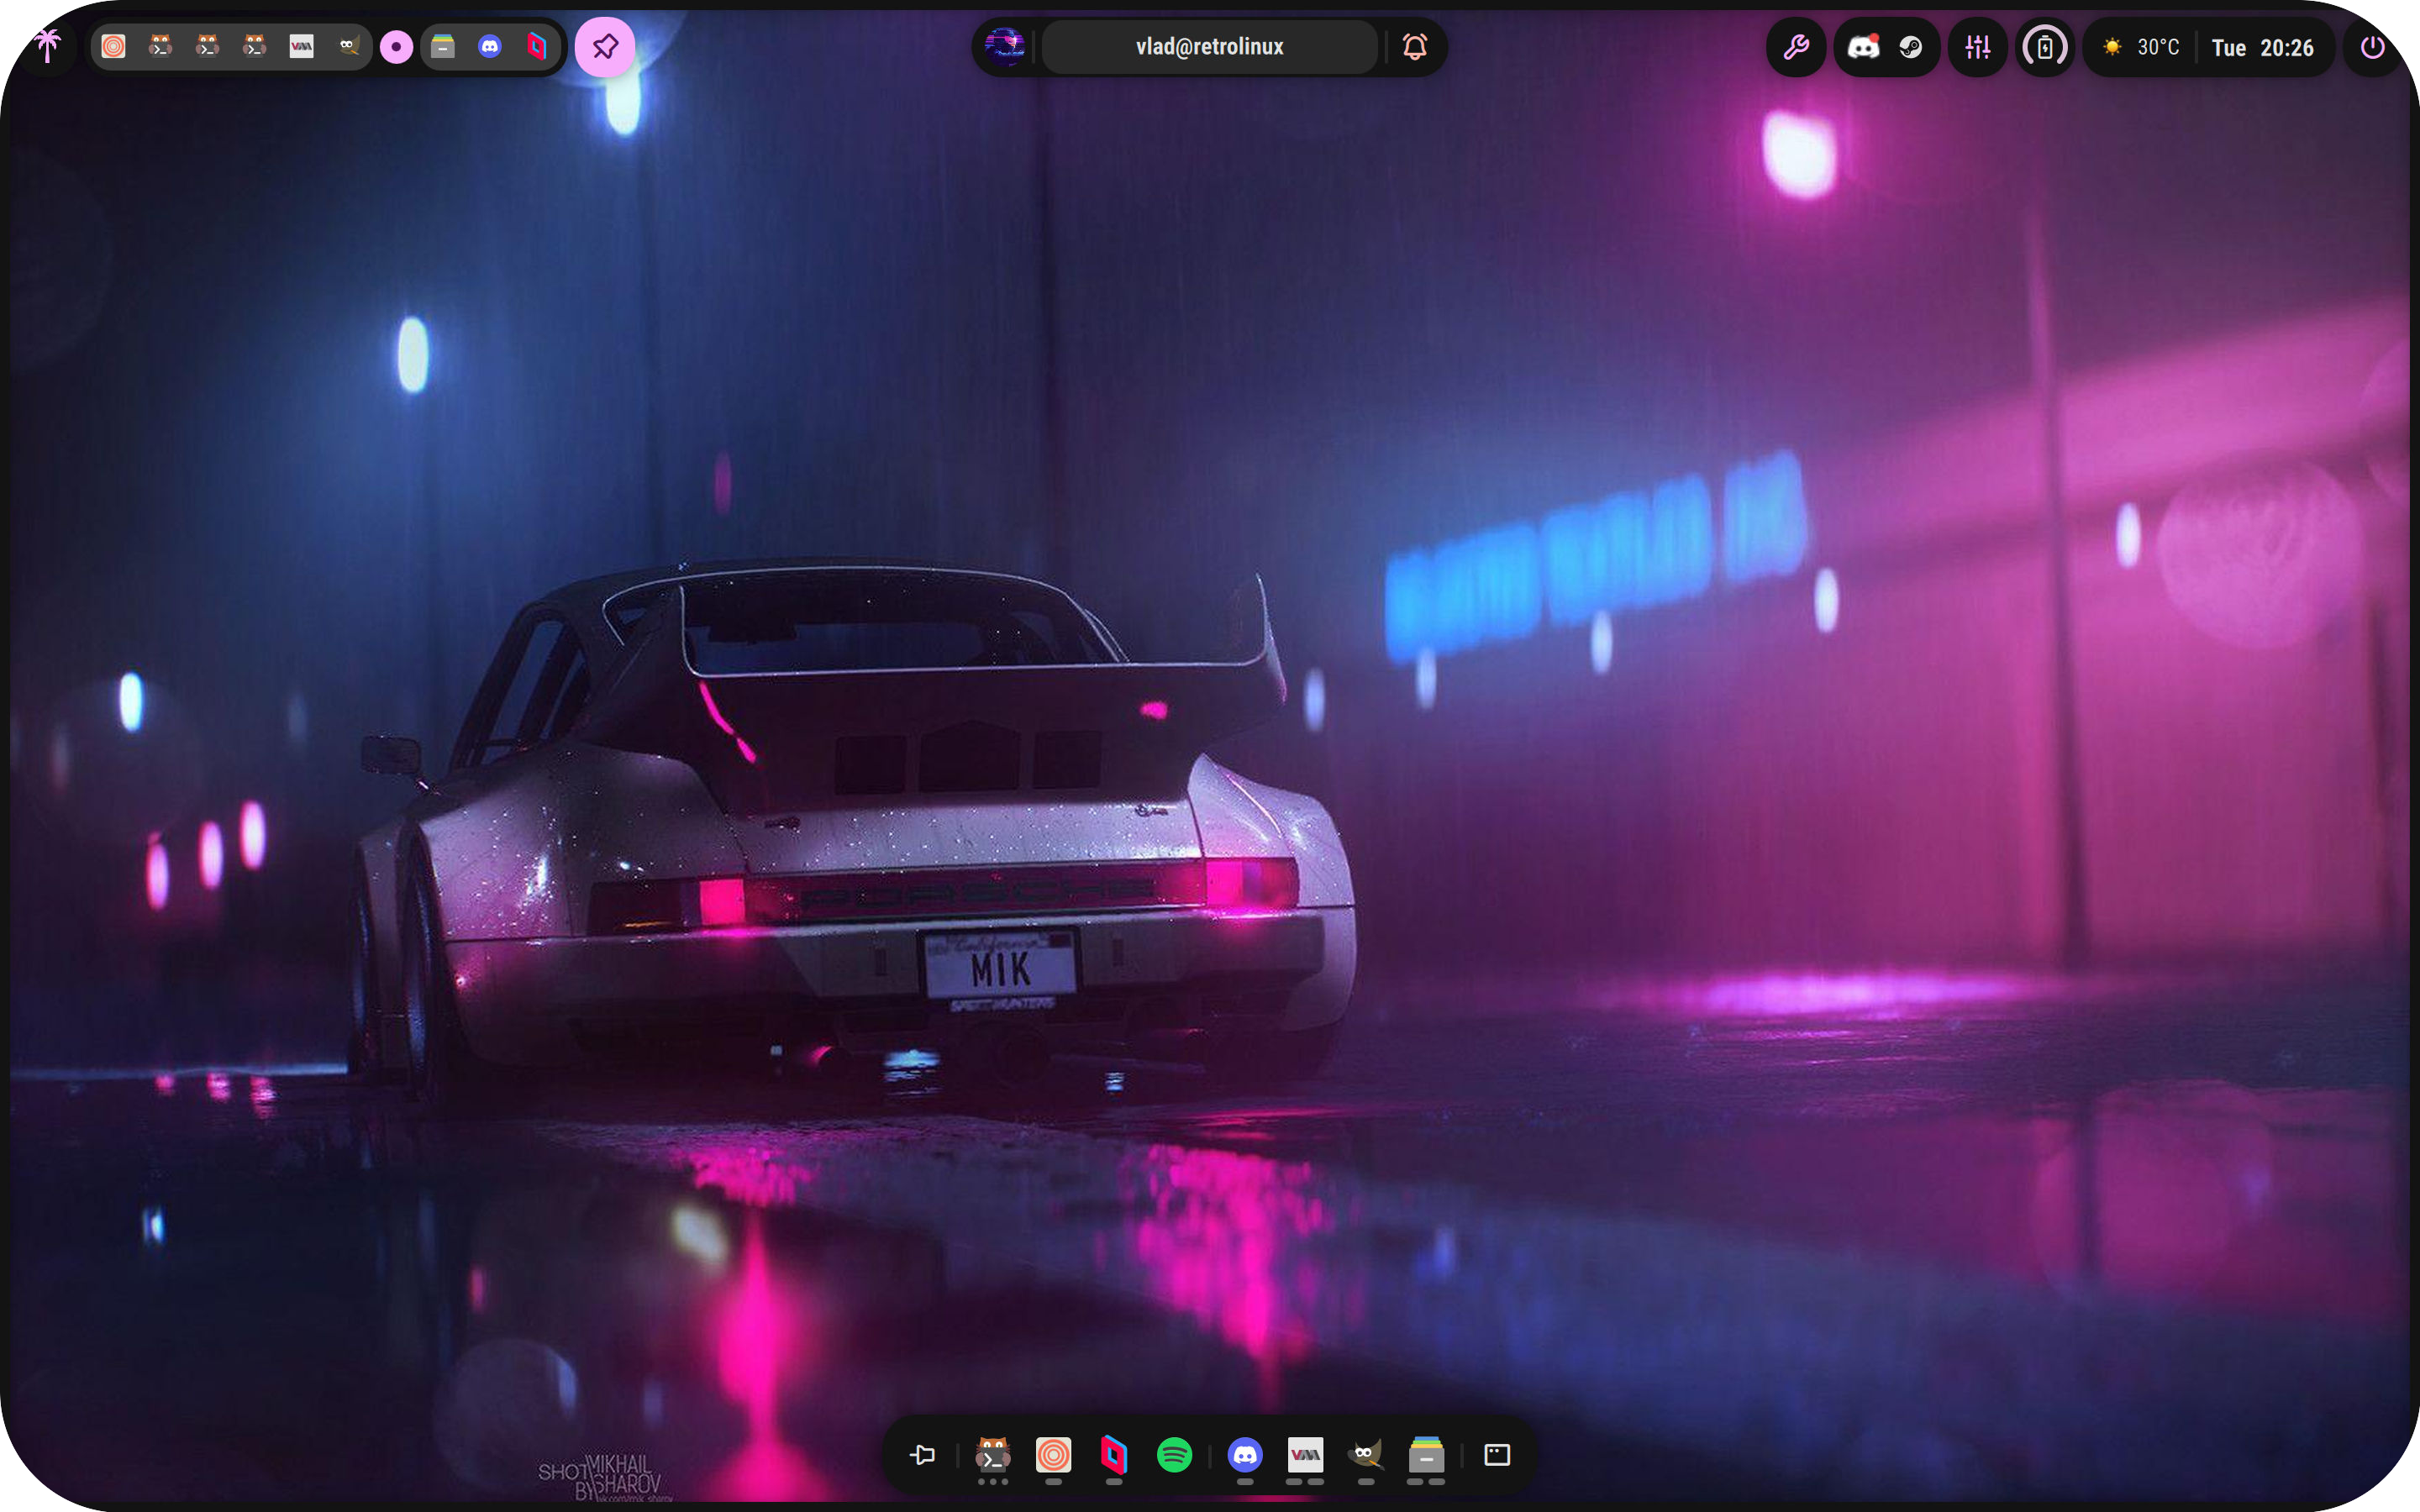Open the power menu
The height and width of the screenshot is (1512, 2420).
tap(2372, 47)
